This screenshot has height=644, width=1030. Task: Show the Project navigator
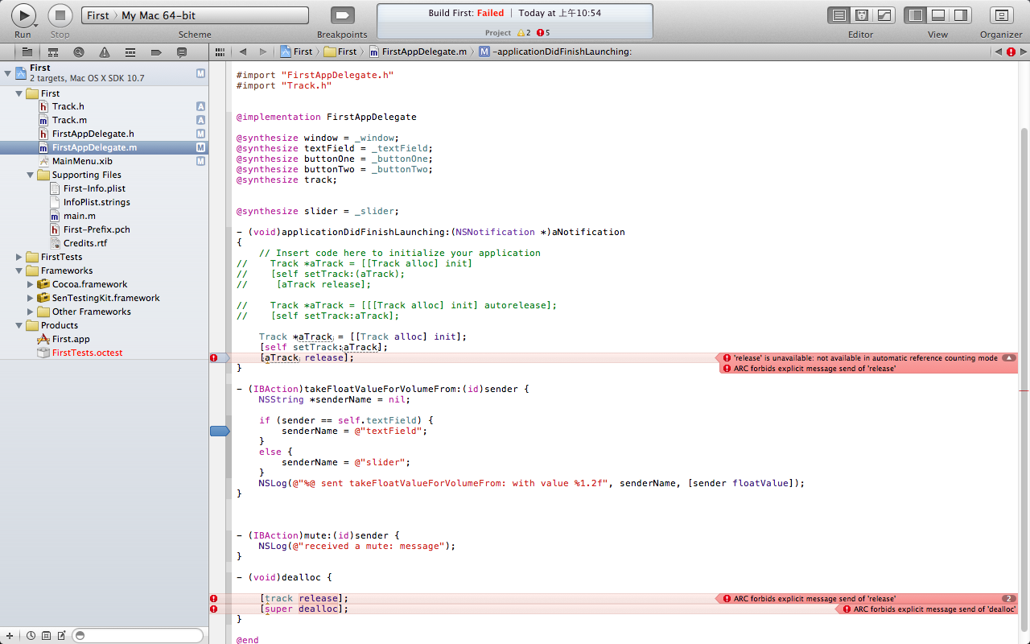27,52
